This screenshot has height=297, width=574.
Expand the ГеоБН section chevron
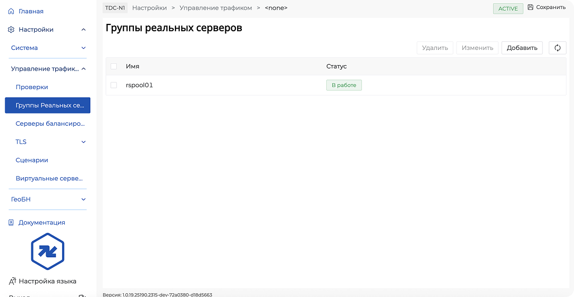point(83,199)
